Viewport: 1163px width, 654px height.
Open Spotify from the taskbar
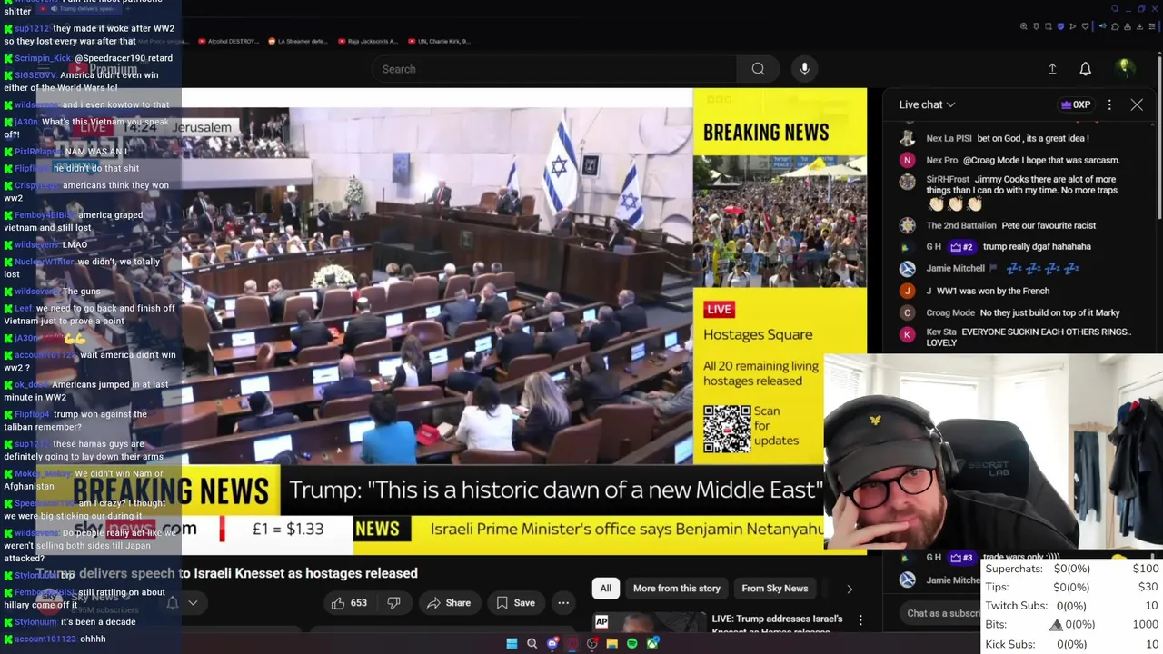(631, 643)
